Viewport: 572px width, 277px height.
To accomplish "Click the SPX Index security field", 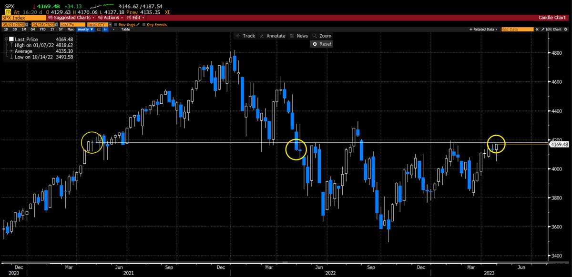I will (23, 18).
